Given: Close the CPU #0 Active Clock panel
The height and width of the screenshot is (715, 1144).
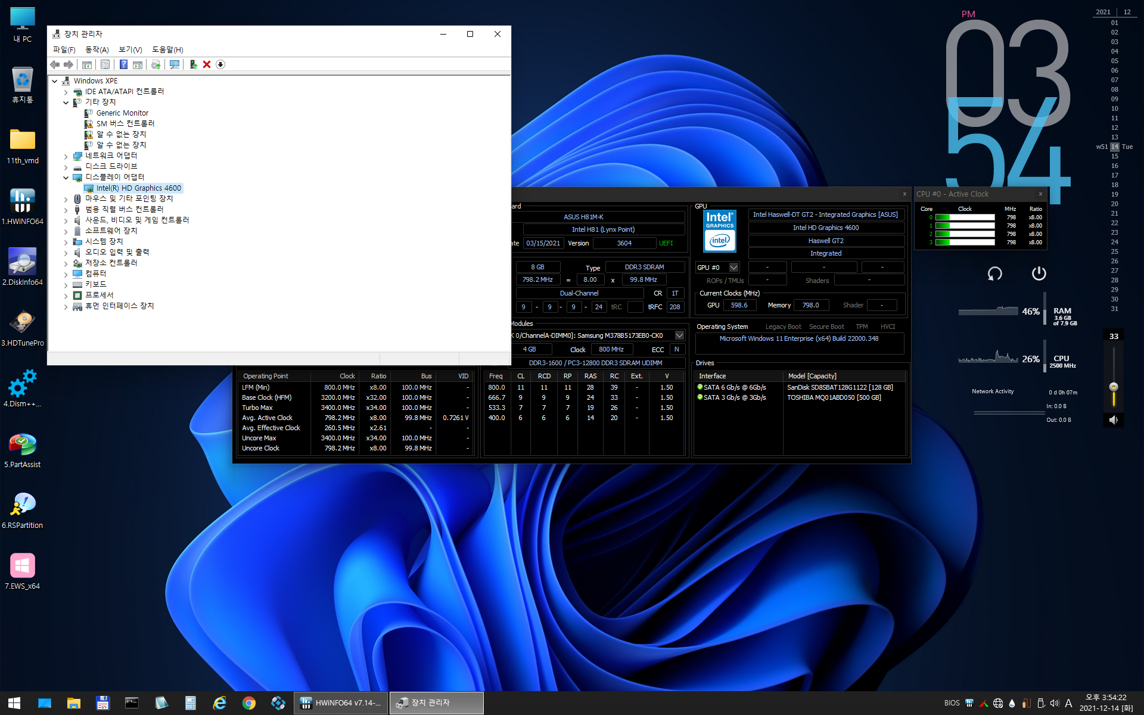Looking at the screenshot, I should tap(1040, 194).
